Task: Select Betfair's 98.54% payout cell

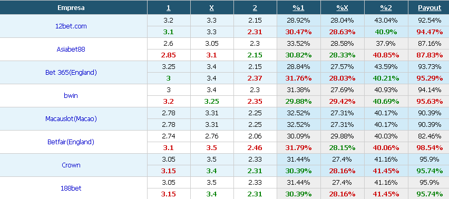Action: pyautogui.click(x=430, y=148)
